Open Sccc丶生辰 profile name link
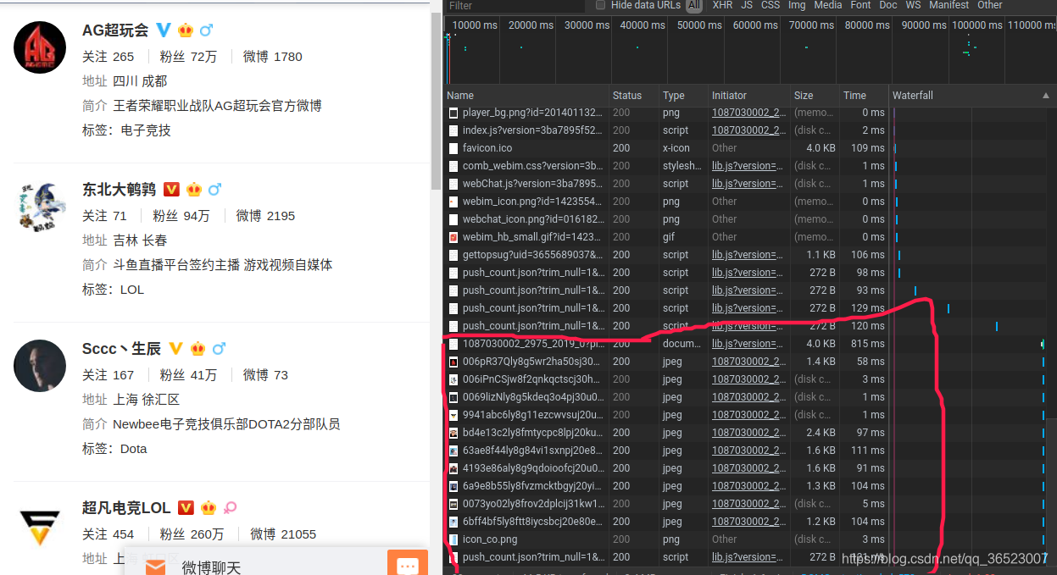Viewport: 1057px width, 575px height. coord(121,348)
